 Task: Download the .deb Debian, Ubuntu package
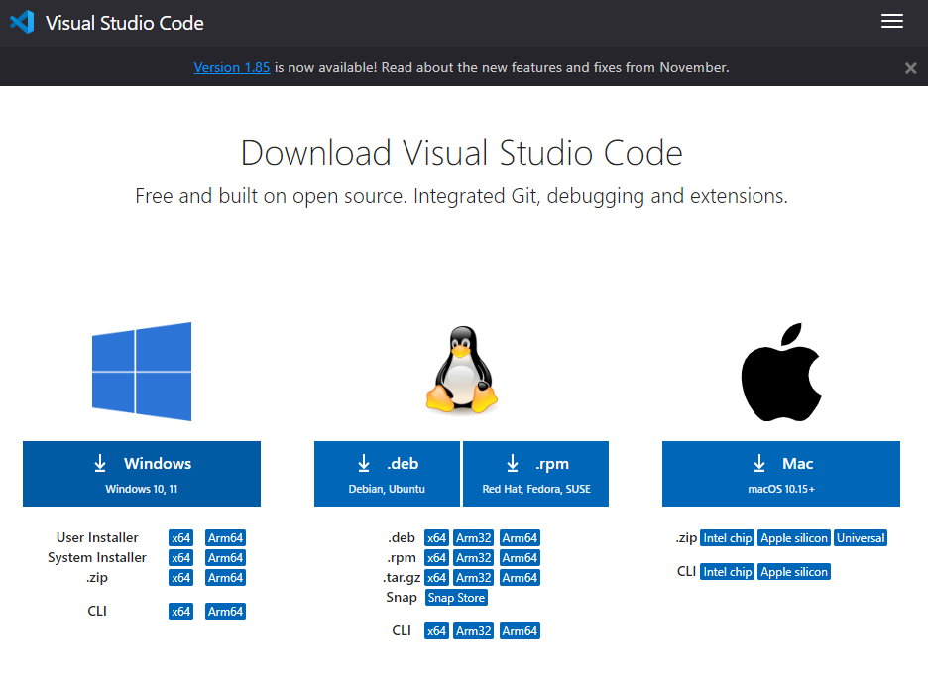pos(387,474)
